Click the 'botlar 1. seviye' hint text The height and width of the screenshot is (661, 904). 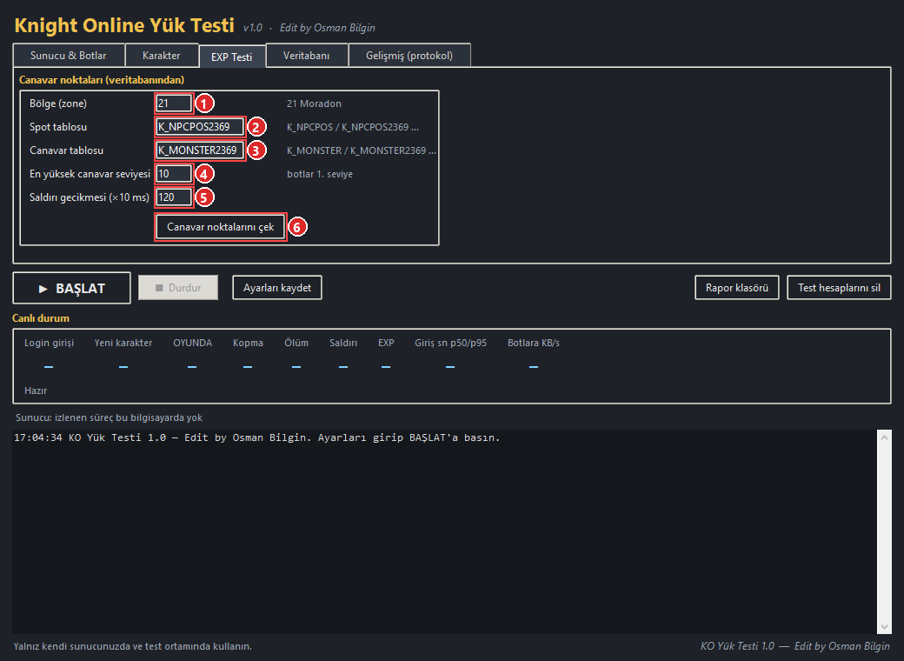[320, 174]
